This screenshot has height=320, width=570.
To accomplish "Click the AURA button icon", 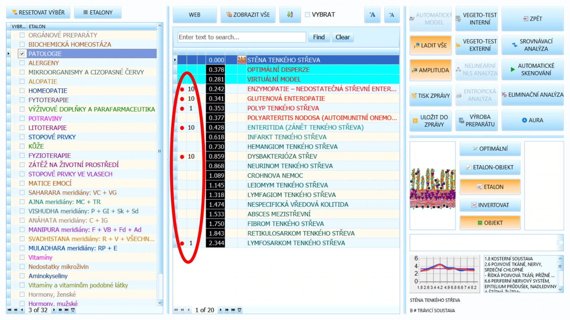I will point(524,120).
